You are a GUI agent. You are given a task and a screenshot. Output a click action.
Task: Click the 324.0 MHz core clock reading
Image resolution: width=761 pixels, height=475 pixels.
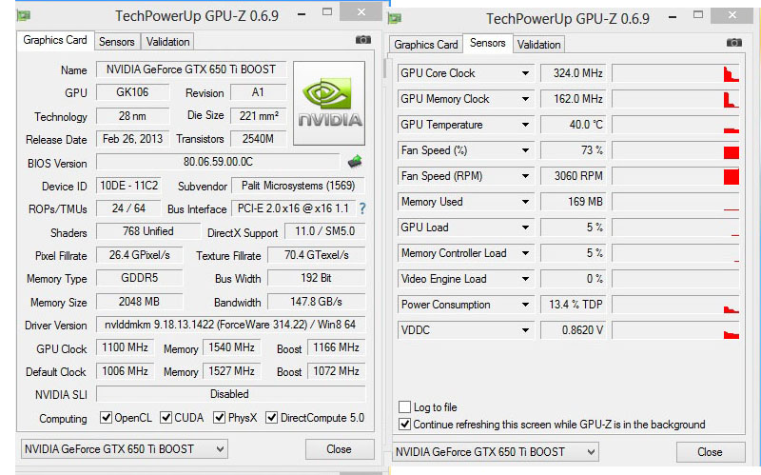[x=574, y=73]
